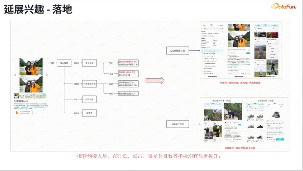
Task: Click the i2q新颖性召回 box
Action: [177, 50]
